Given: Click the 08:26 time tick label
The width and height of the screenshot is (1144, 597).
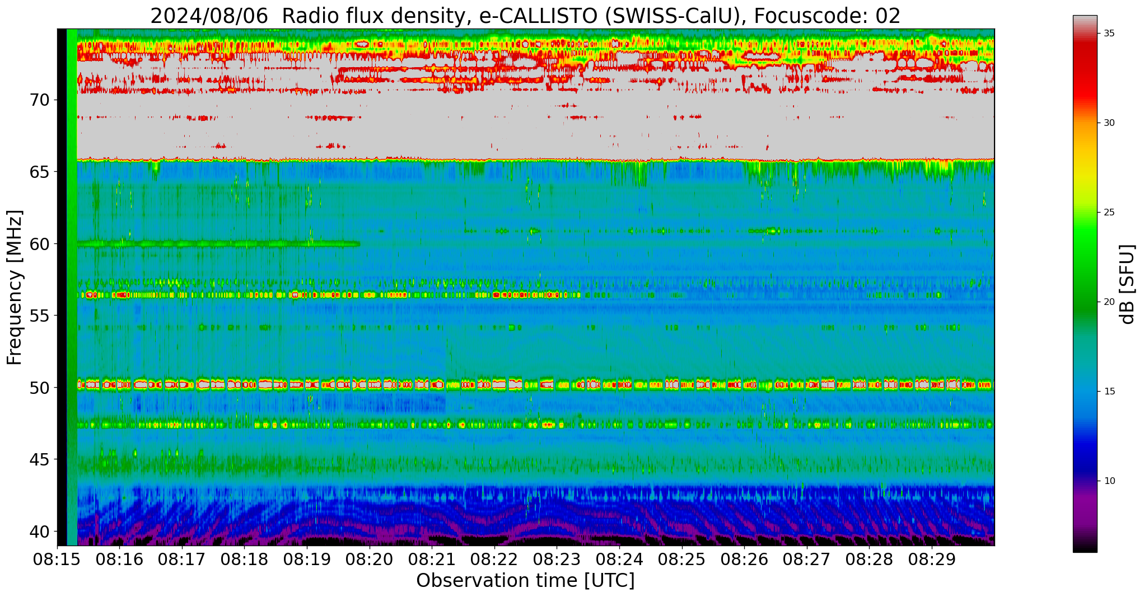Looking at the screenshot, I should 744,560.
